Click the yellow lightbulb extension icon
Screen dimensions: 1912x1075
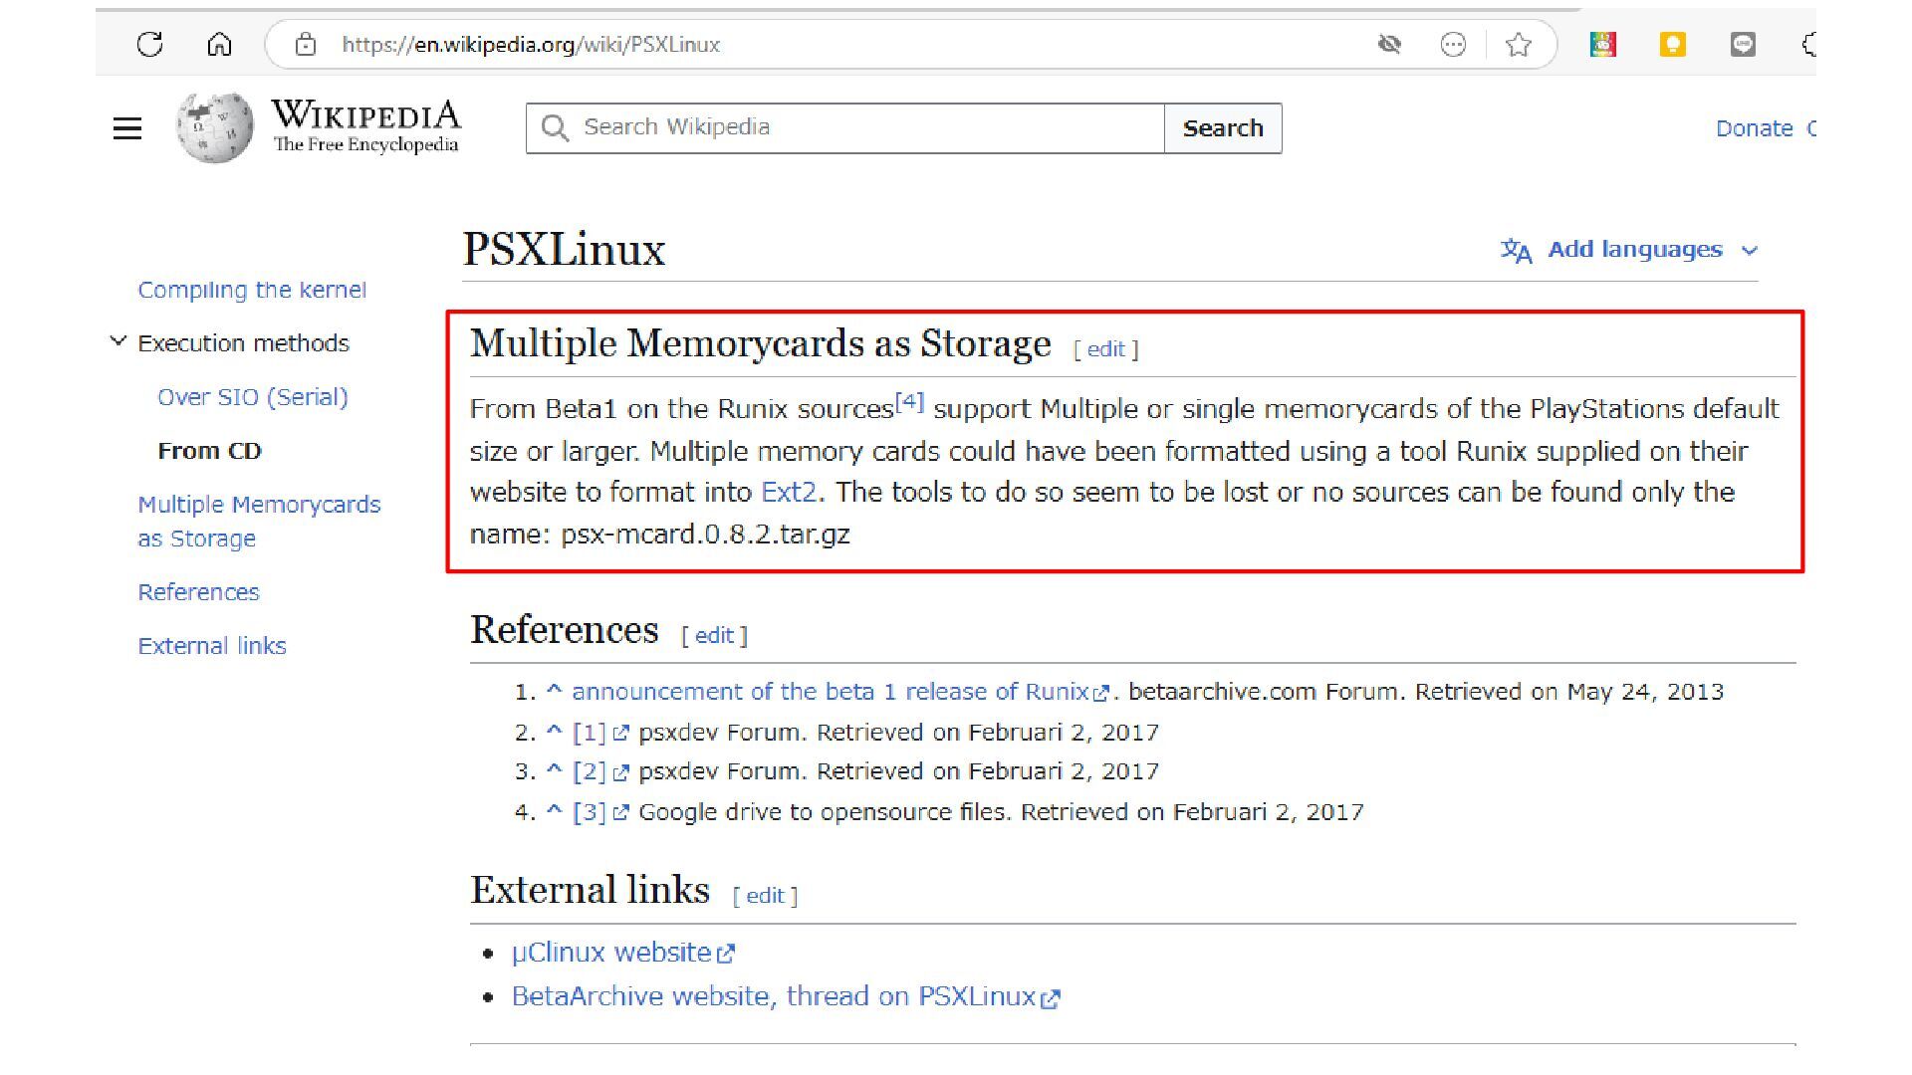(x=1672, y=44)
